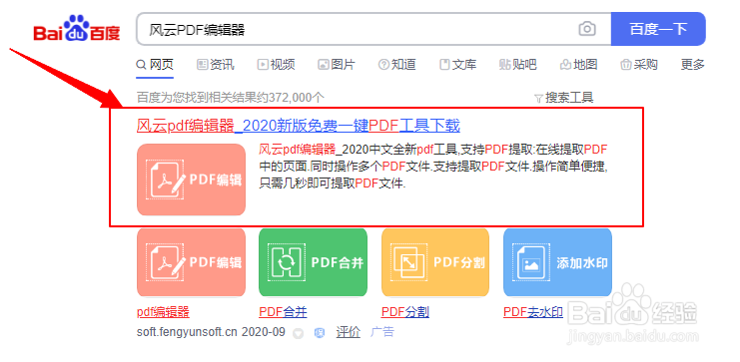This screenshot has width=740, height=362.
Task: Open camera image search icon
Action: pyautogui.click(x=587, y=29)
